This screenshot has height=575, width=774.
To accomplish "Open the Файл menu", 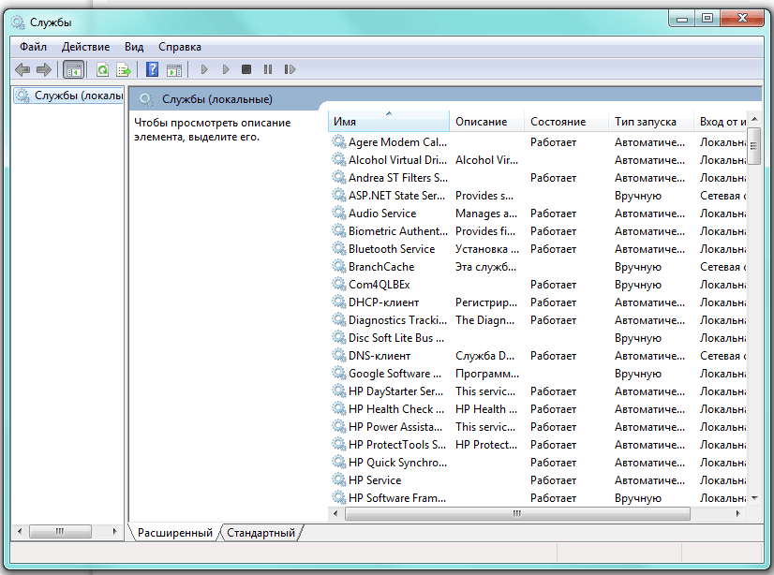I will pyautogui.click(x=33, y=47).
